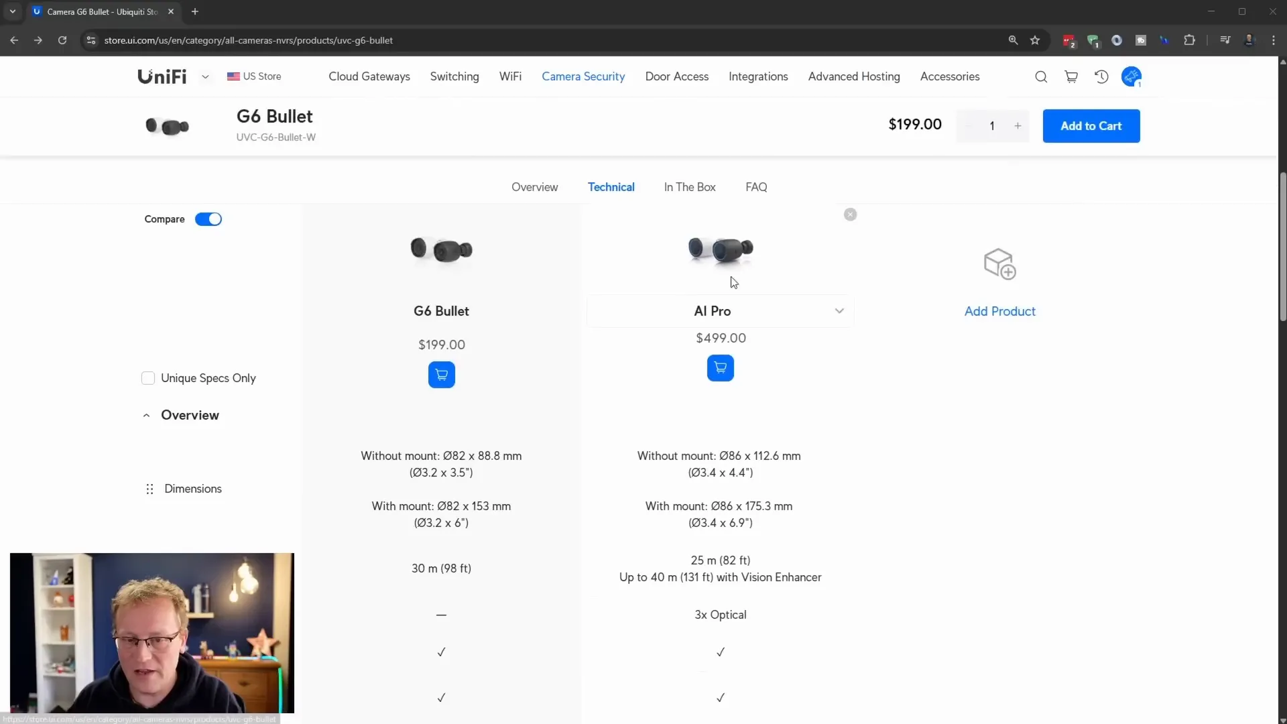This screenshot has height=724, width=1287.
Task: View site information icon in address bar
Action: pos(91,40)
